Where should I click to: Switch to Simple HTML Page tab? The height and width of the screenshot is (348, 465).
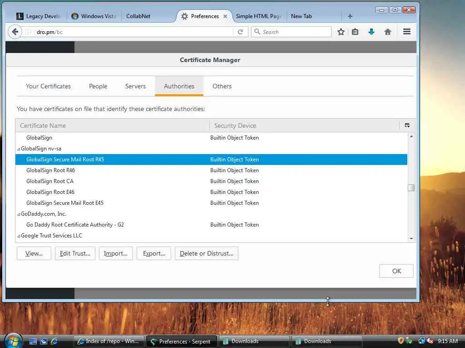(x=258, y=16)
